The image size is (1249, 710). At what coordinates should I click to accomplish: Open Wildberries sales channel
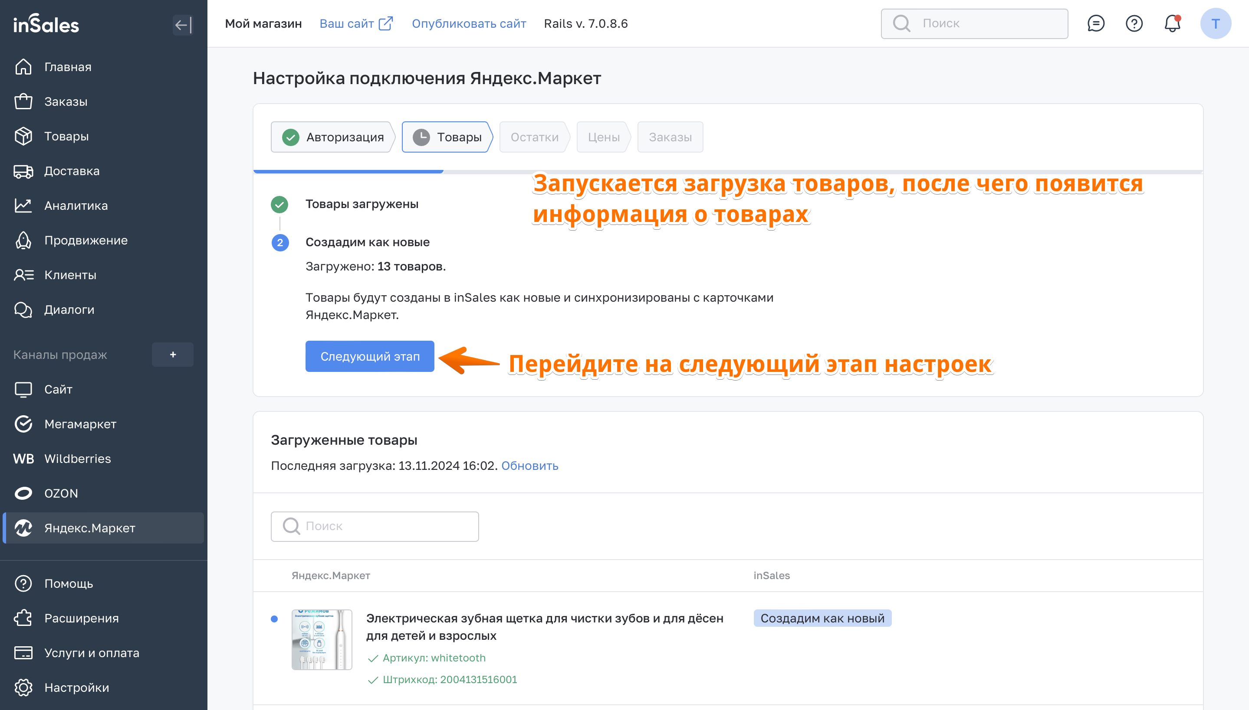point(77,459)
